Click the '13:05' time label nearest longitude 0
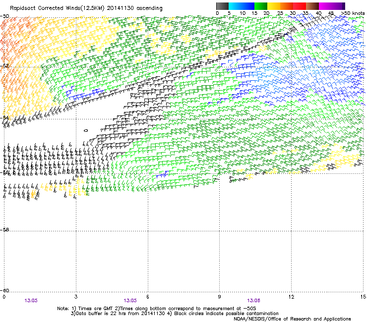 pyautogui.click(x=31, y=301)
